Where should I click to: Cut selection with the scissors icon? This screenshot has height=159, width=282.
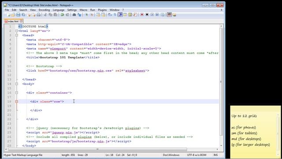[45, 15]
